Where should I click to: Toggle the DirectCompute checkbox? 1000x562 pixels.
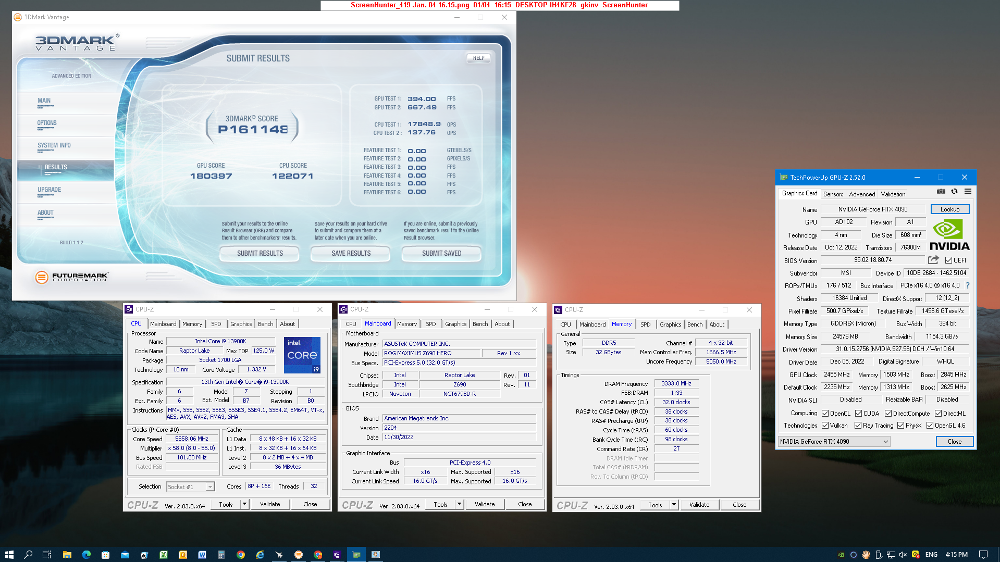click(x=888, y=413)
